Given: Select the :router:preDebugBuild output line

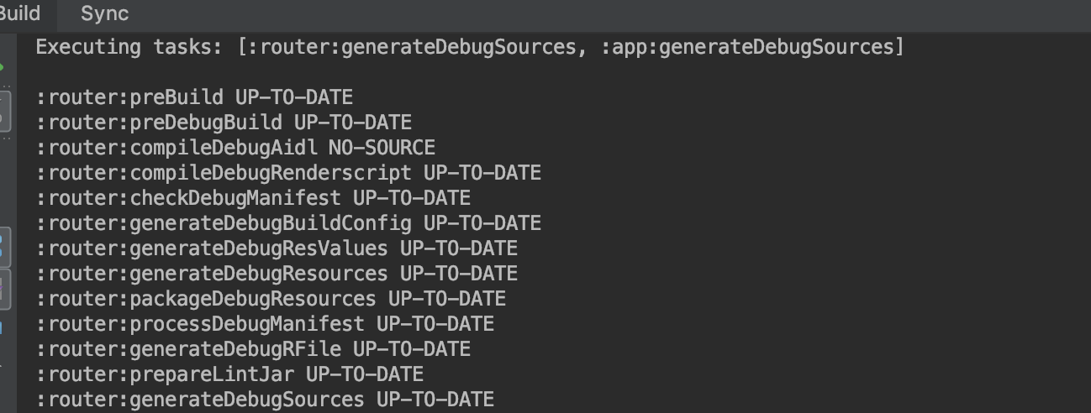Looking at the screenshot, I should (x=224, y=123).
